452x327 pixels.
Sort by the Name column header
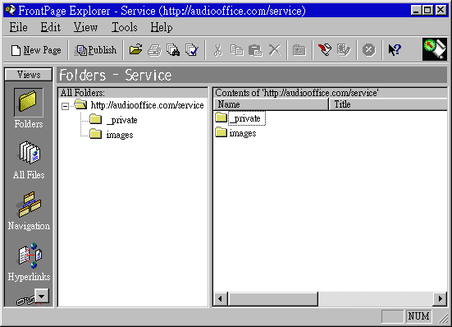[x=271, y=104]
